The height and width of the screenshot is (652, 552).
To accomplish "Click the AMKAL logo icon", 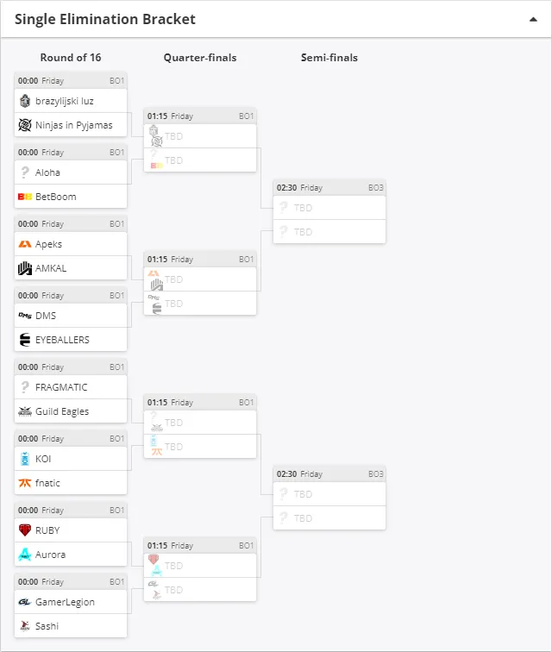I will tap(25, 268).
